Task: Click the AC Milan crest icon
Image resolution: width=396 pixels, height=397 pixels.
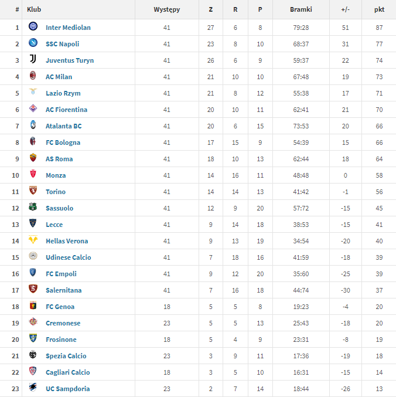Action: coord(33,76)
